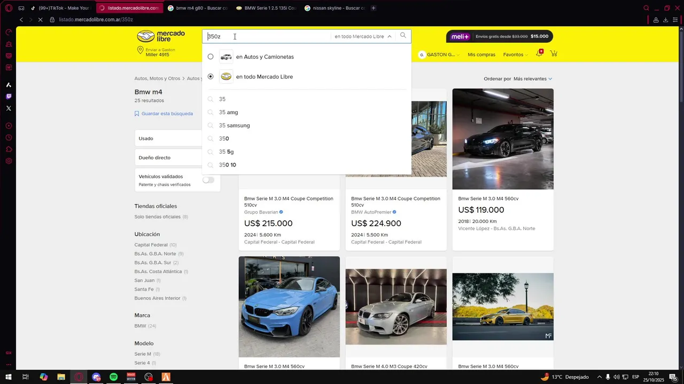Screen dimensions: 684x384
Task: Open browser downloads icon
Action: click(x=665, y=20)
